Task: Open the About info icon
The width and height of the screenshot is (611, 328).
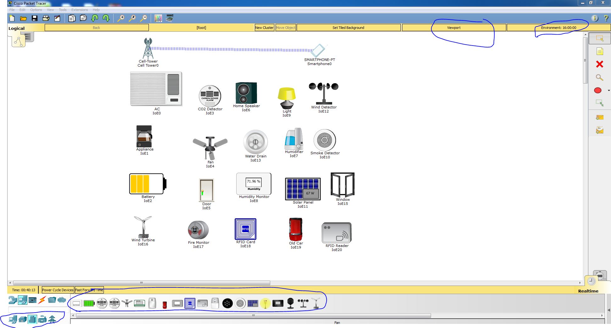Action: (595, 18)
